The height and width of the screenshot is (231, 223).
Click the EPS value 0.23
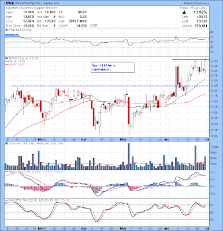point(83,17)
